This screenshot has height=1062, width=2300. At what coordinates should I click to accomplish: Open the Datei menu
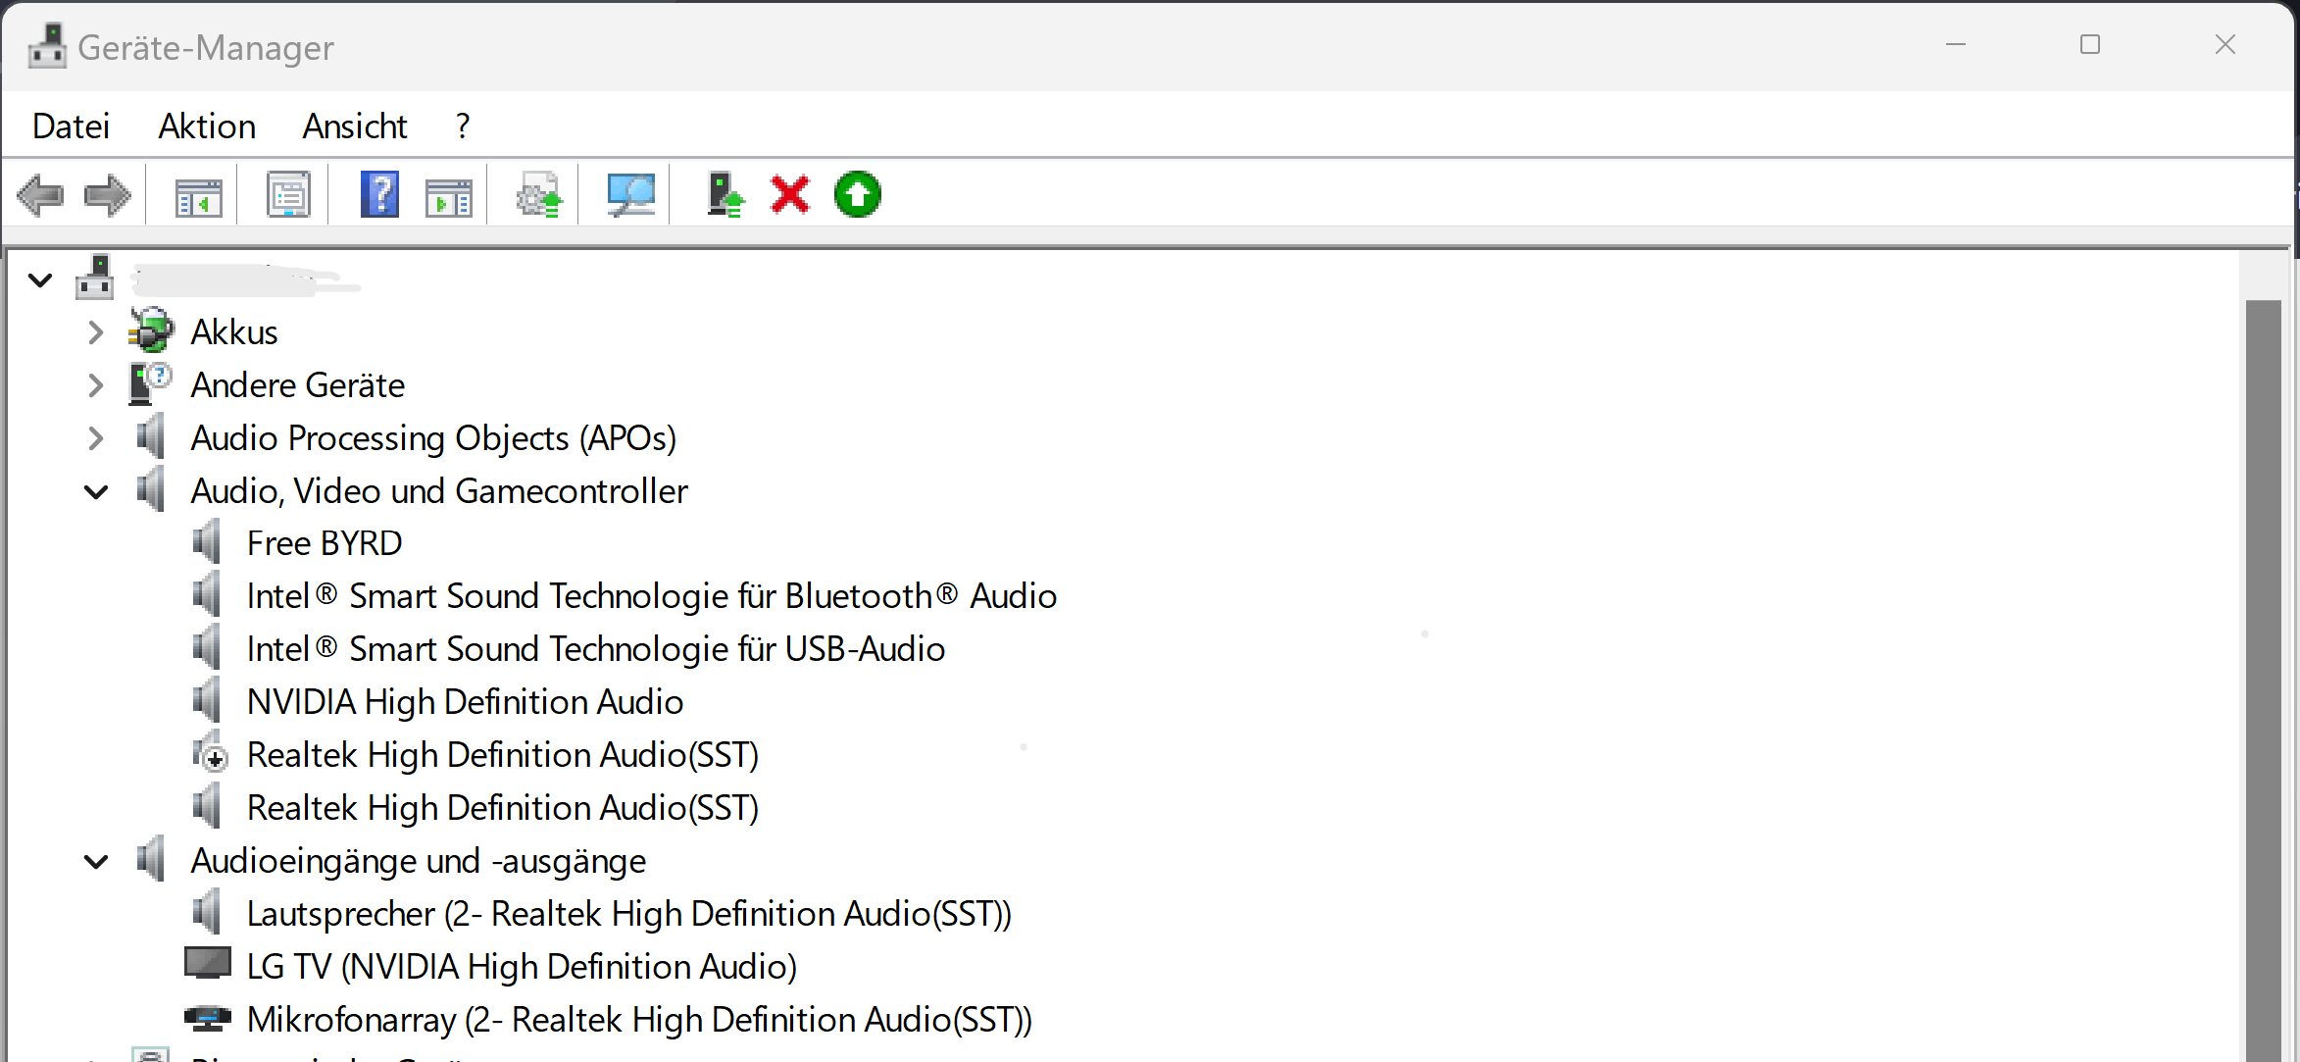(x=71, y=126)
